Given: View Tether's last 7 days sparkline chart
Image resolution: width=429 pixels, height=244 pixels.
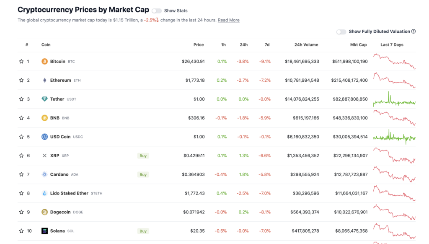Looking at the screenshot, I should pos(394,99).
